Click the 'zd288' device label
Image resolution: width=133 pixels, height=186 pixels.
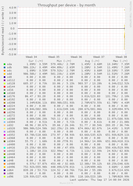tap(11, 119)
